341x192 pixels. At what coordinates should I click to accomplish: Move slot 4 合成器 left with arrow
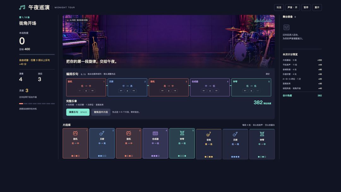coord(204,91)
